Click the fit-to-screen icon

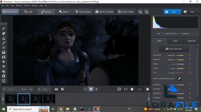click(x=119, y=89)
